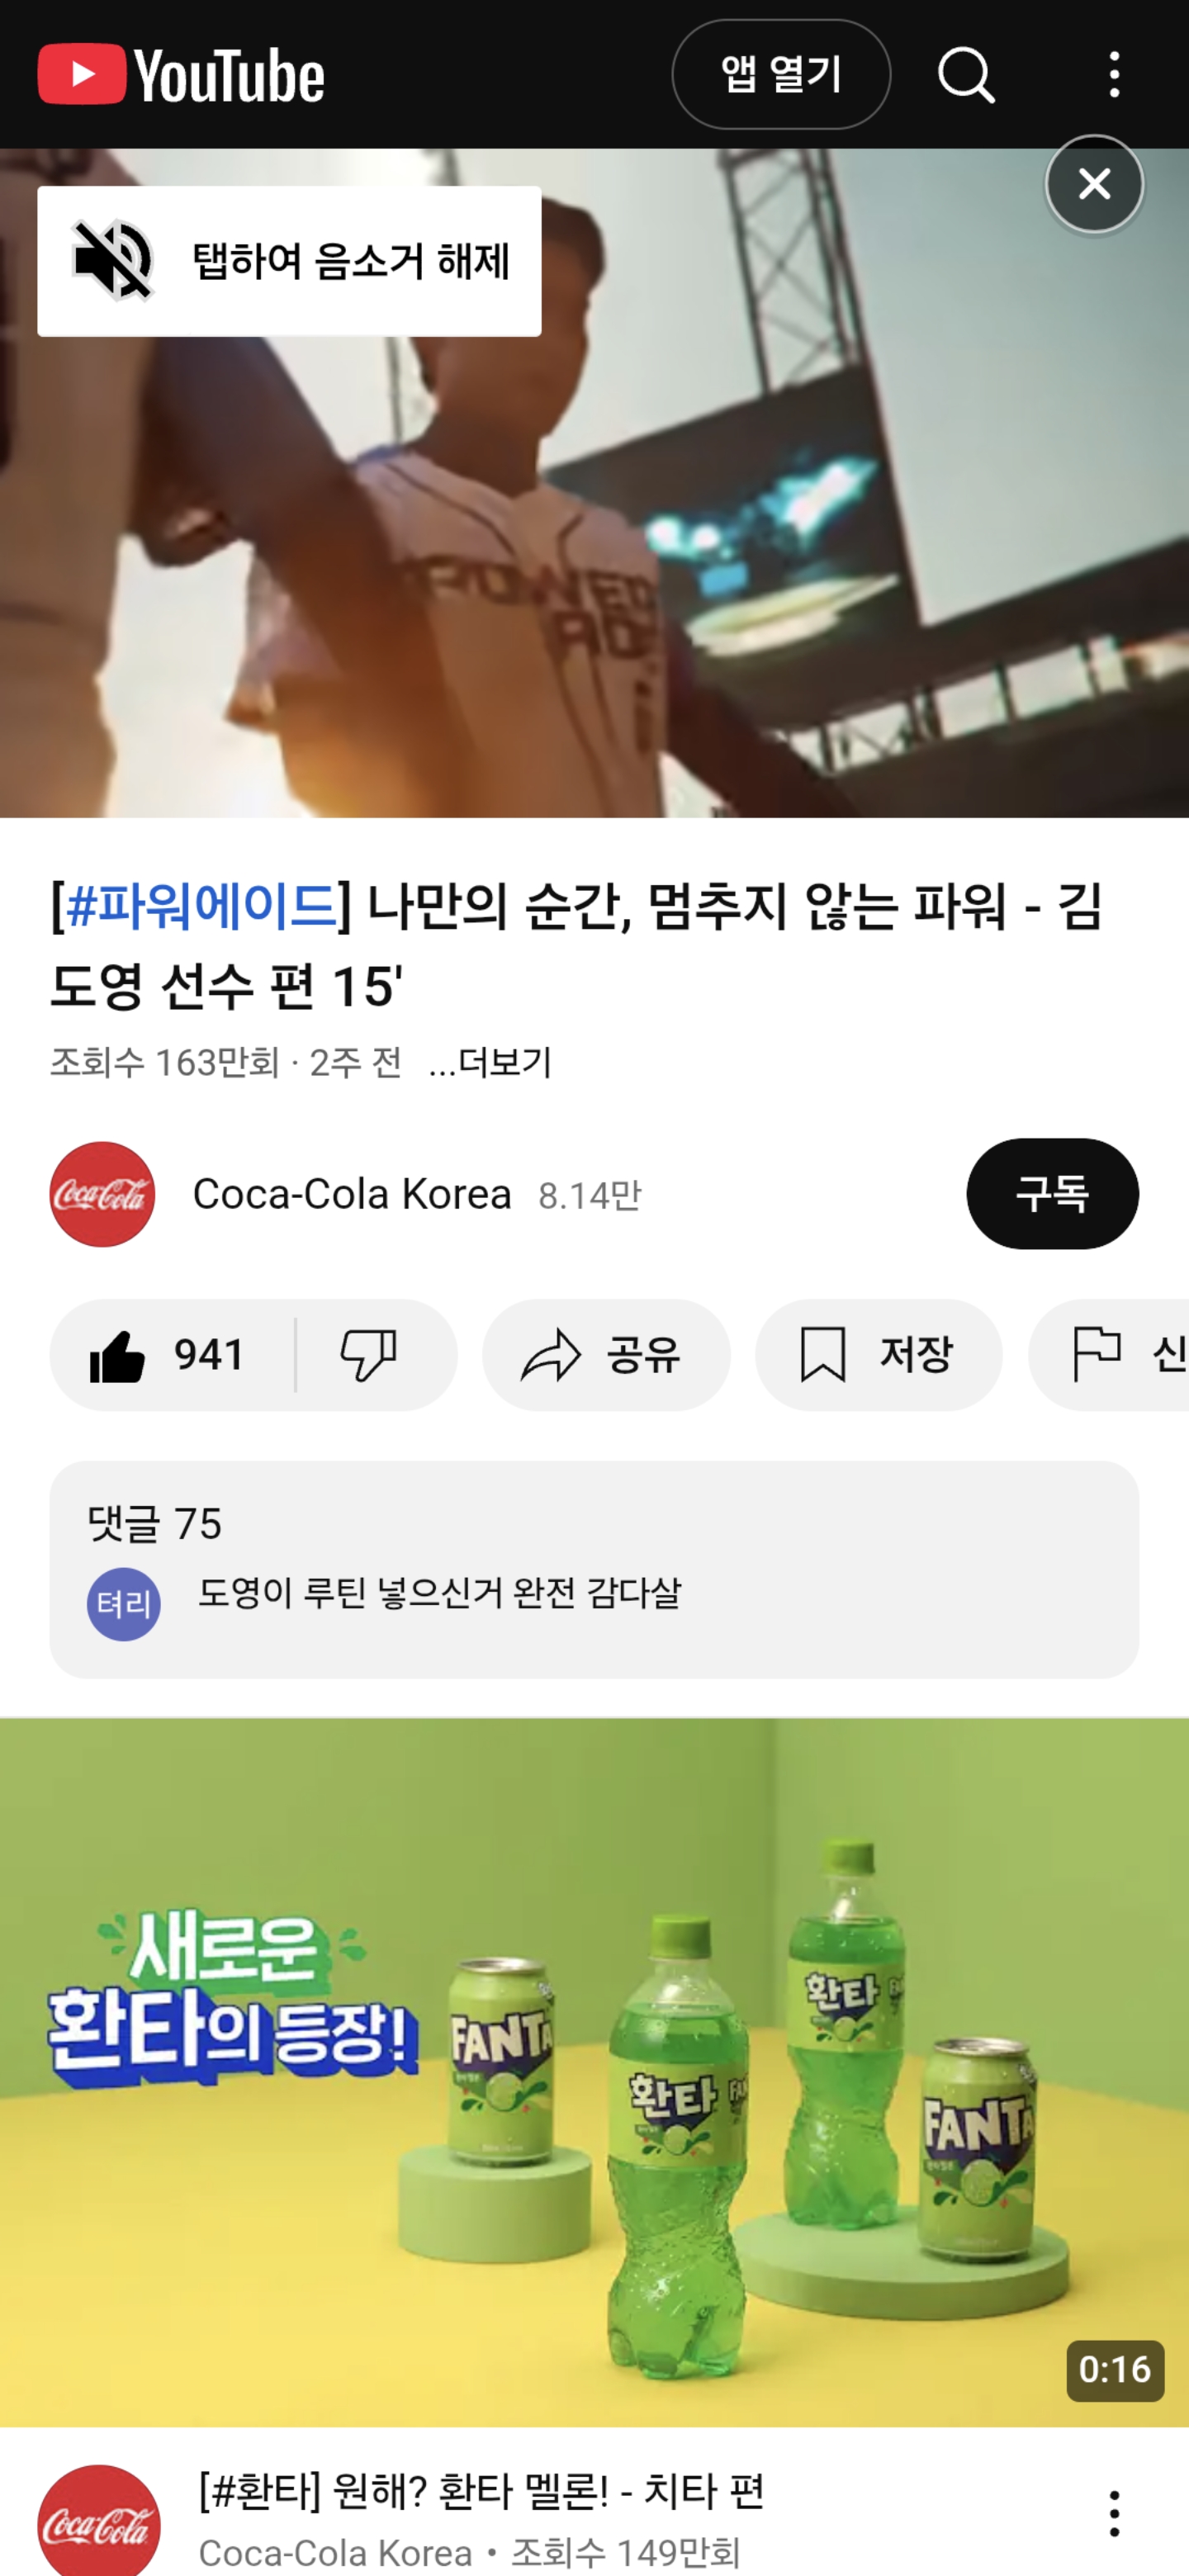Open the app via 앱 열기 button

coord(781,74)
